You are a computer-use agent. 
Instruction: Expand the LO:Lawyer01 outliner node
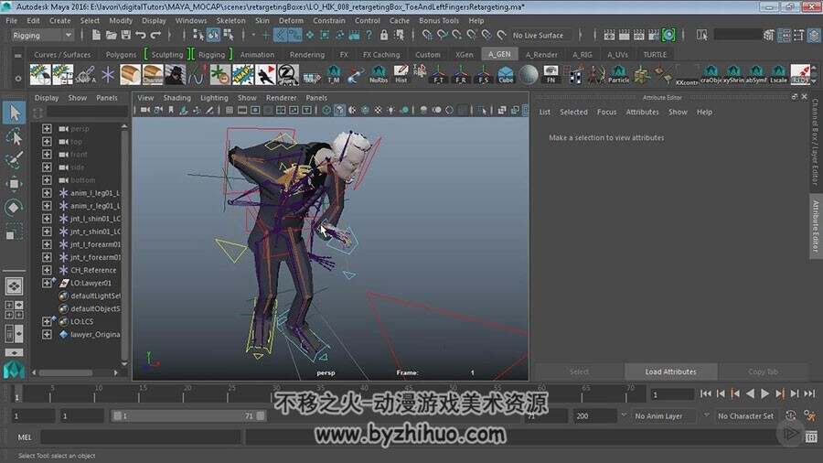(47, 283)
